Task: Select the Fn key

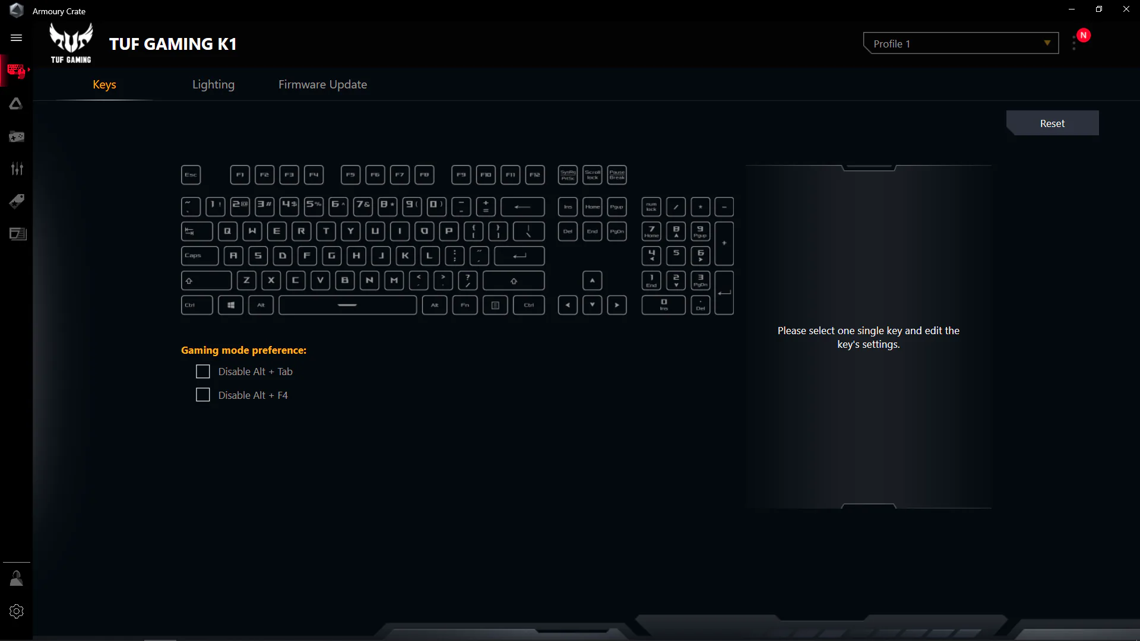Action: click(x=465, y=305)
